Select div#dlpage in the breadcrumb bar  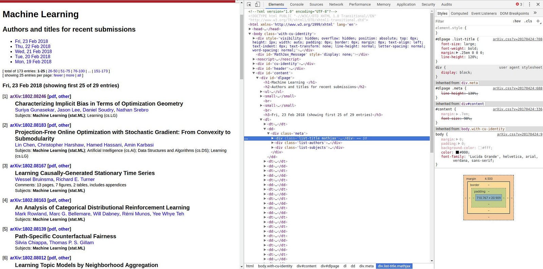pyautogui.click(x=330, y=266)
